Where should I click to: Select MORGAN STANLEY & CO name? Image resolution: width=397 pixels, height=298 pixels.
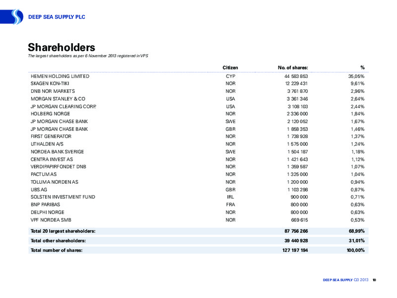tap(58, 99)
